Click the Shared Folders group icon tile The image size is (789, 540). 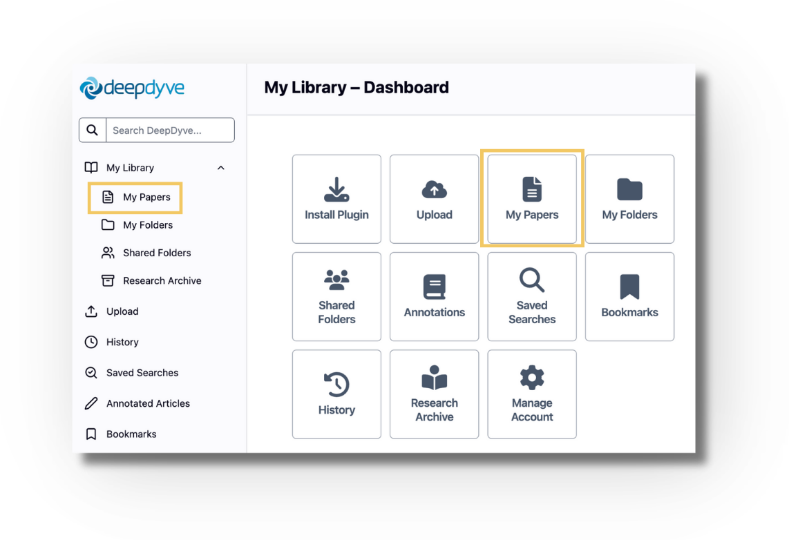336,280
